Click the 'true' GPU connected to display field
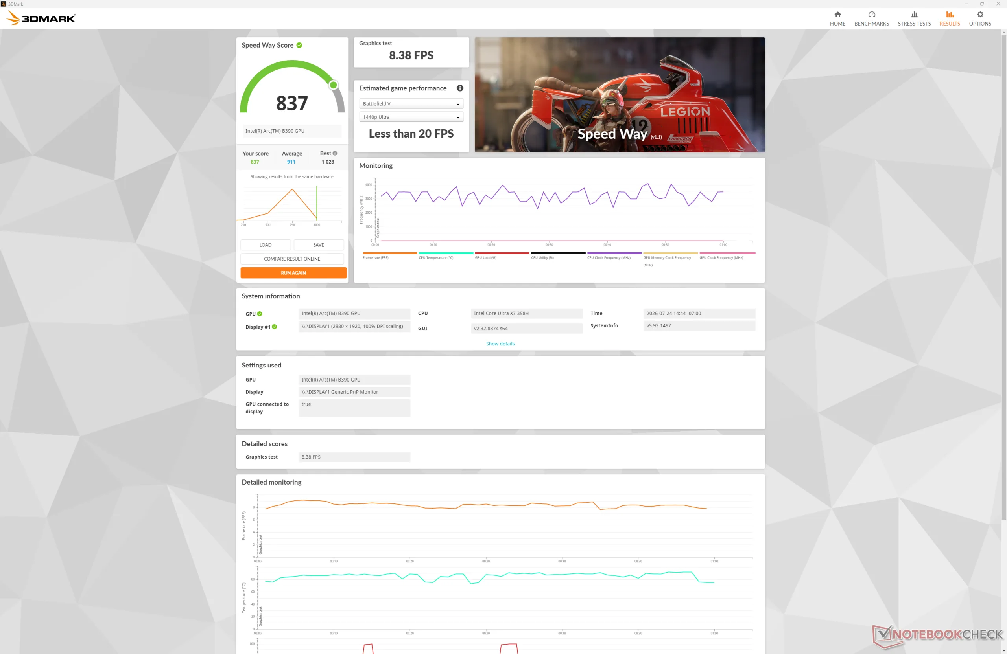This screenshot has width=1007, height=654. point(354,408)
